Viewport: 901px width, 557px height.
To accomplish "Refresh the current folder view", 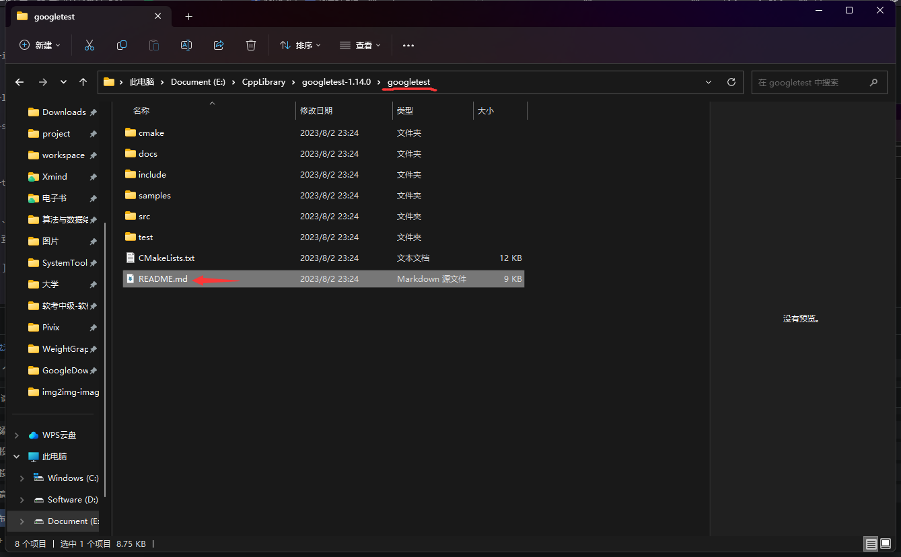I will [x=731, y=82].
